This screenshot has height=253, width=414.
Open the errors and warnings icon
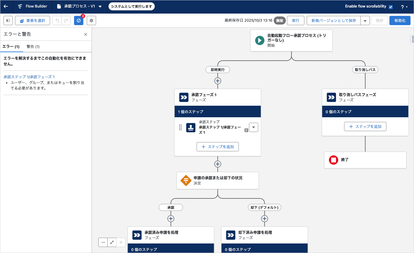[78, 21]
